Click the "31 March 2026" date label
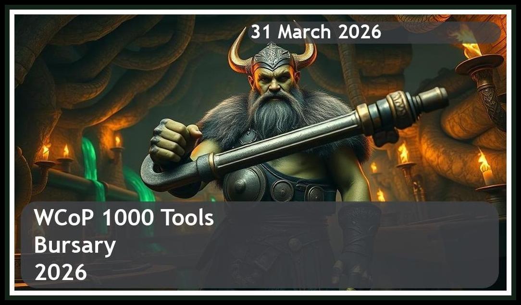Image resolution: width=521 pixels, height=305 pixels. [316, 32]
